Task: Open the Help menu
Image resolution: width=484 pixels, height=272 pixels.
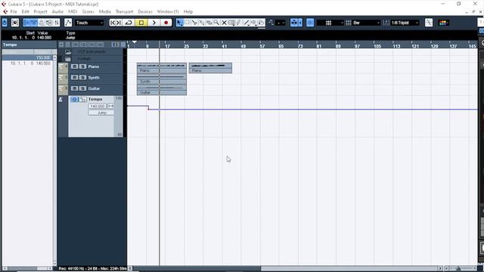Action: tap(188, 12)
